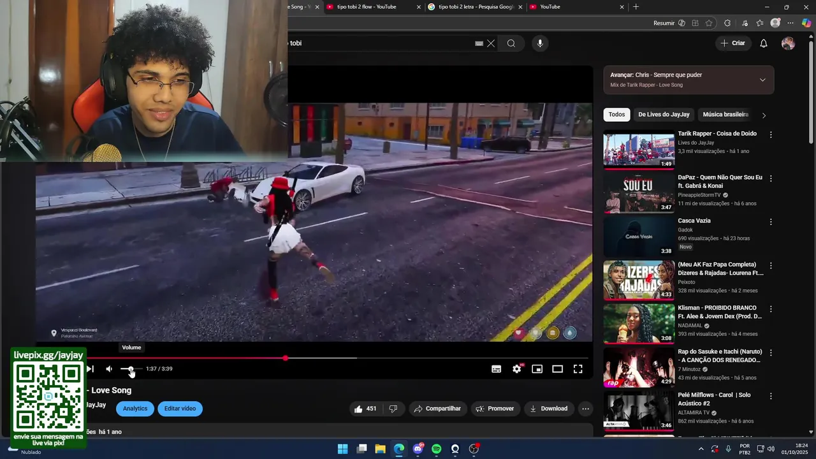Click 'Rap do Sasuke e Itachi (Naruto)' title

pos(720,356)
